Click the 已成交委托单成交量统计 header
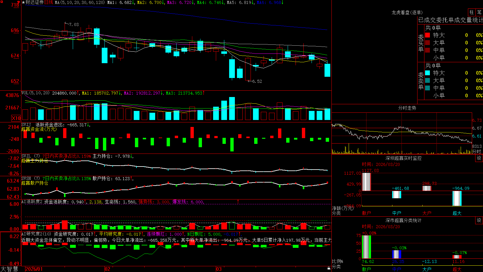The height and width of the screenshot is (272, 483). tap(450, 20)
